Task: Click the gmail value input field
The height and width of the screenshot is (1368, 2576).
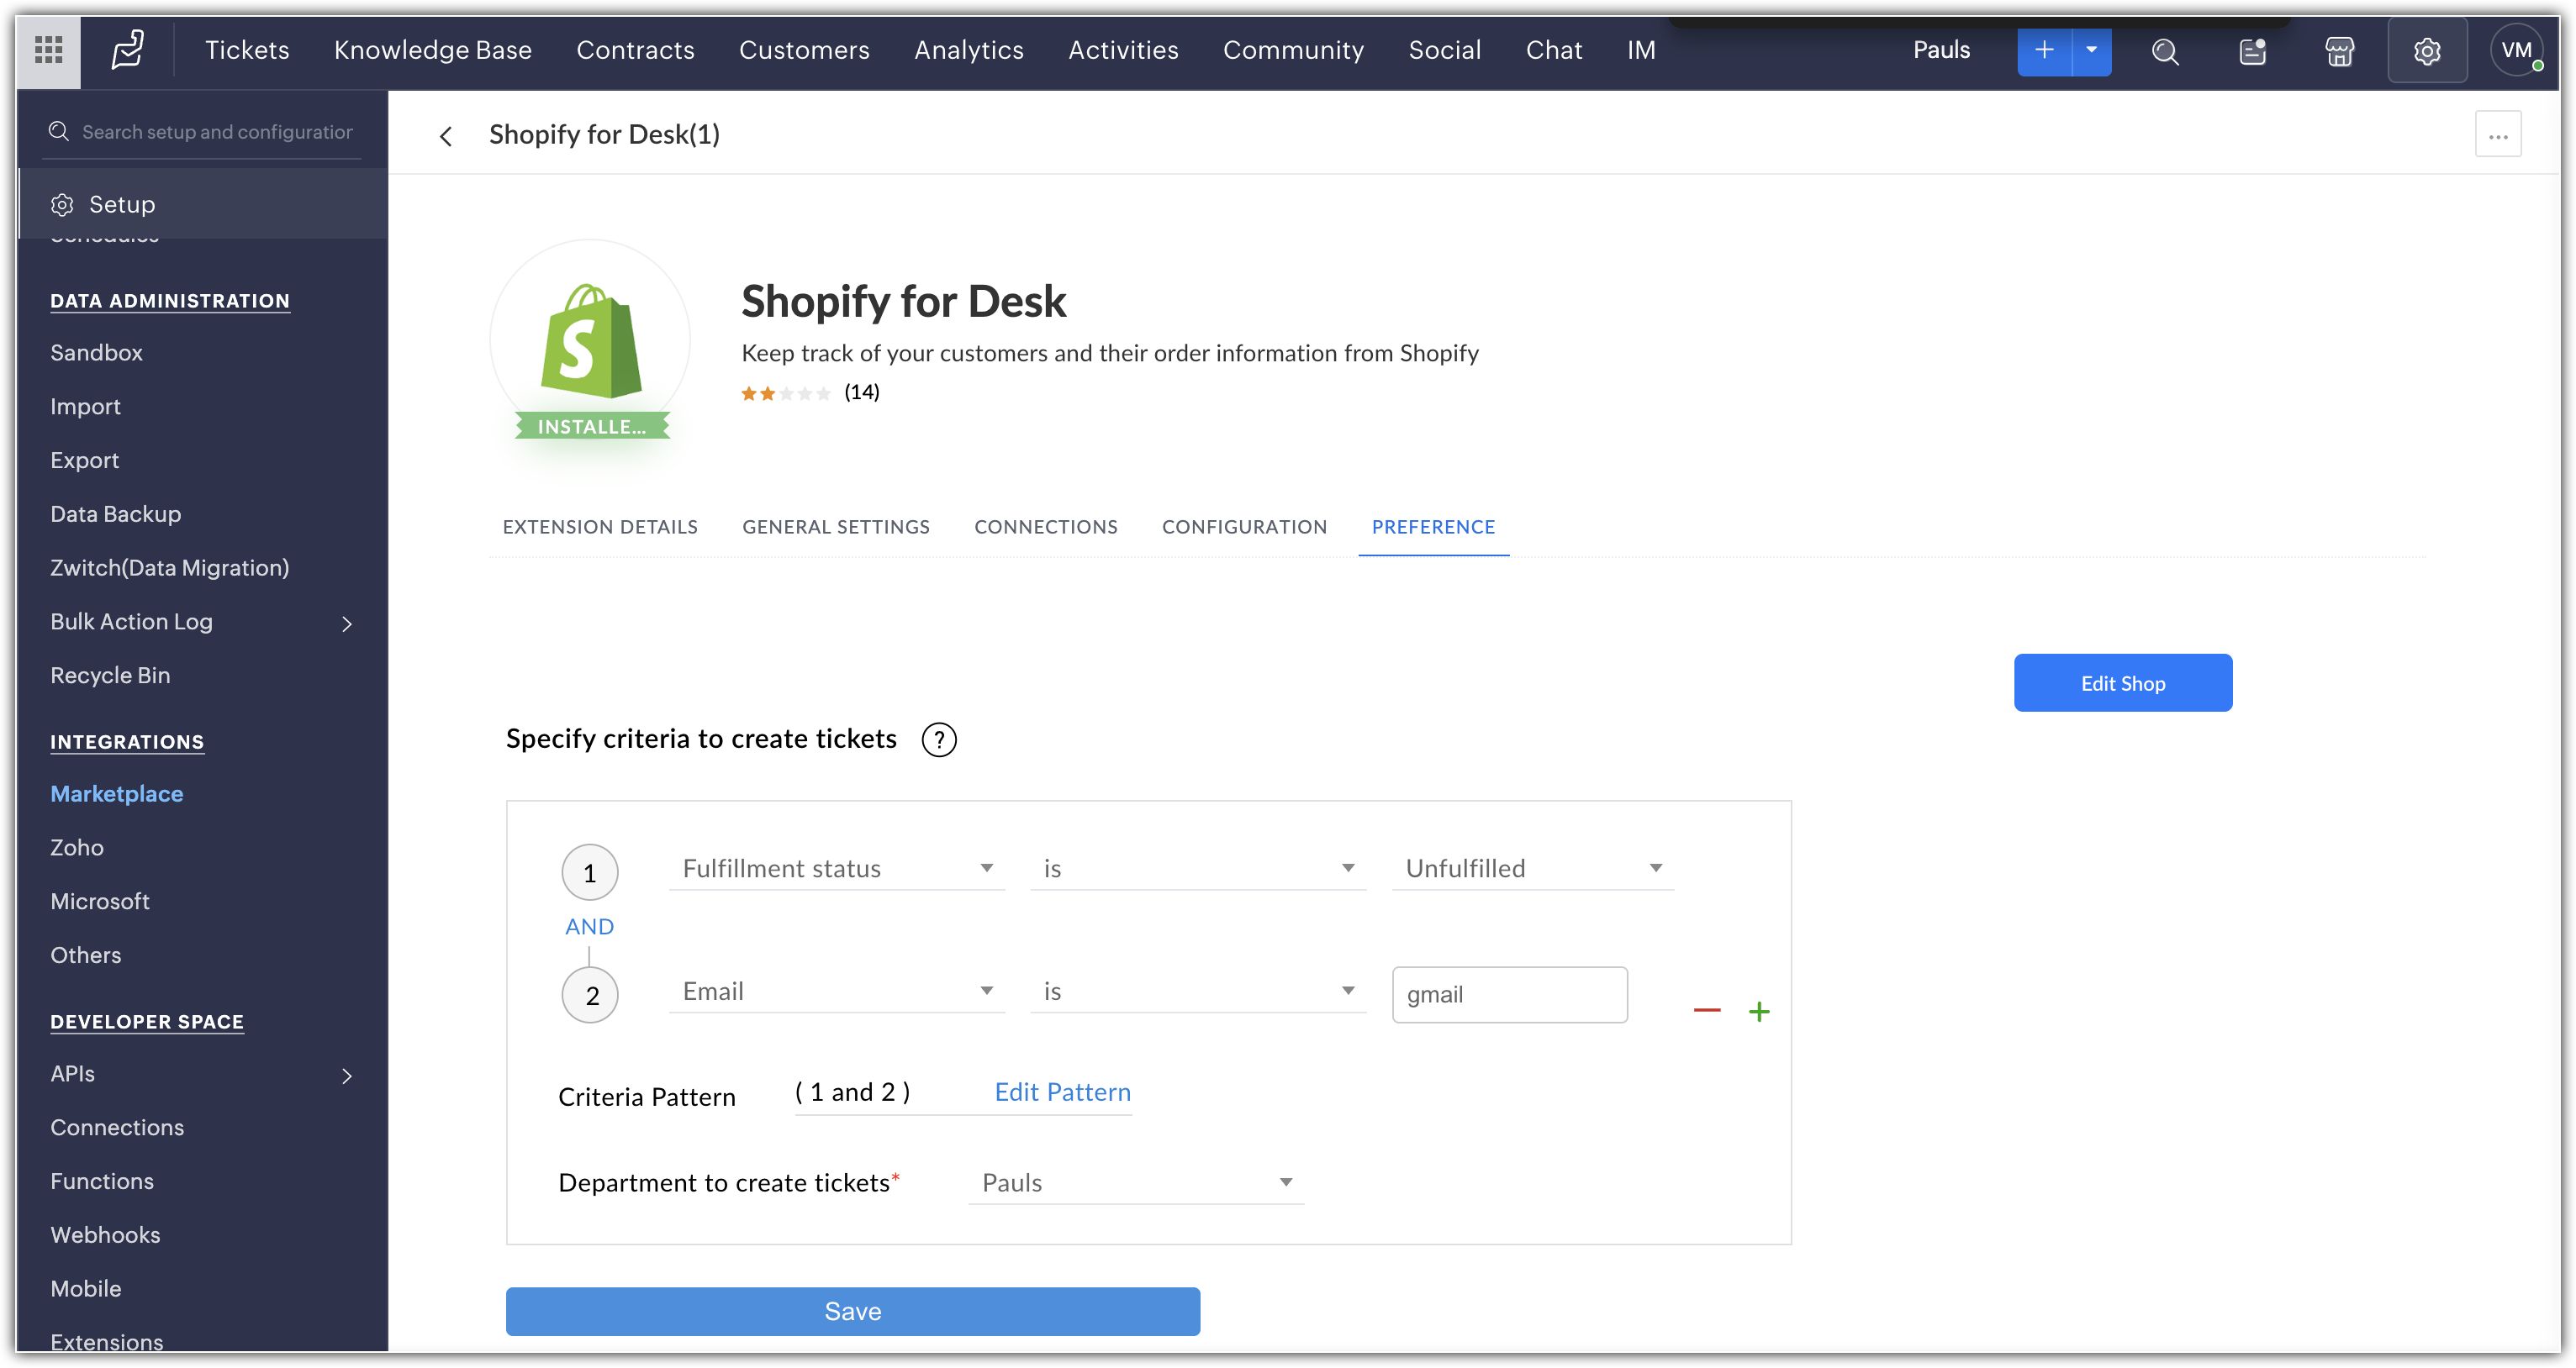Action: point(1509,994)
